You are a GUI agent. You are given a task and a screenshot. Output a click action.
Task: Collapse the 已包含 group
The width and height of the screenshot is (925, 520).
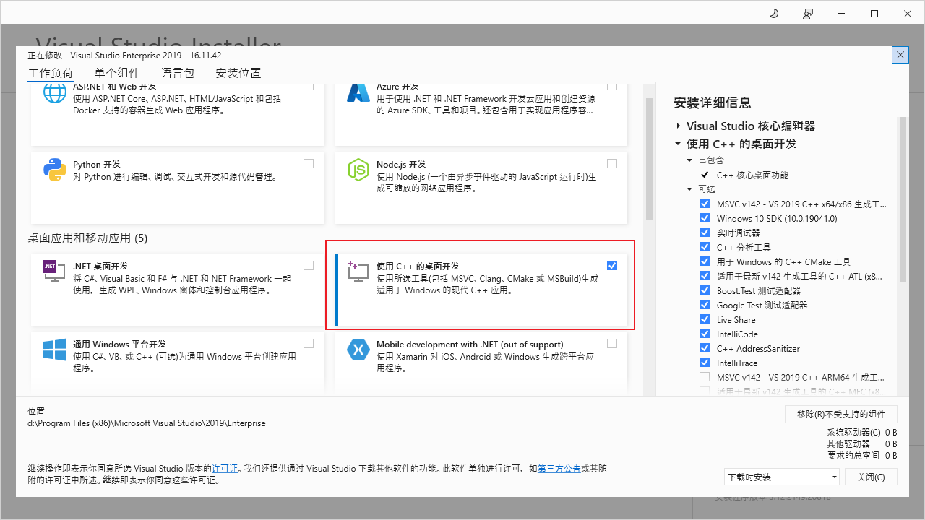coord(690,160)
